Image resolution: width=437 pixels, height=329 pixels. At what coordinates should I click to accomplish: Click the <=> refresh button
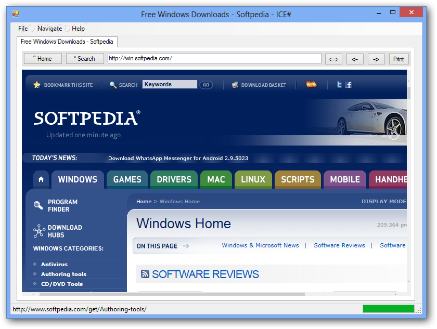[333, 59]
